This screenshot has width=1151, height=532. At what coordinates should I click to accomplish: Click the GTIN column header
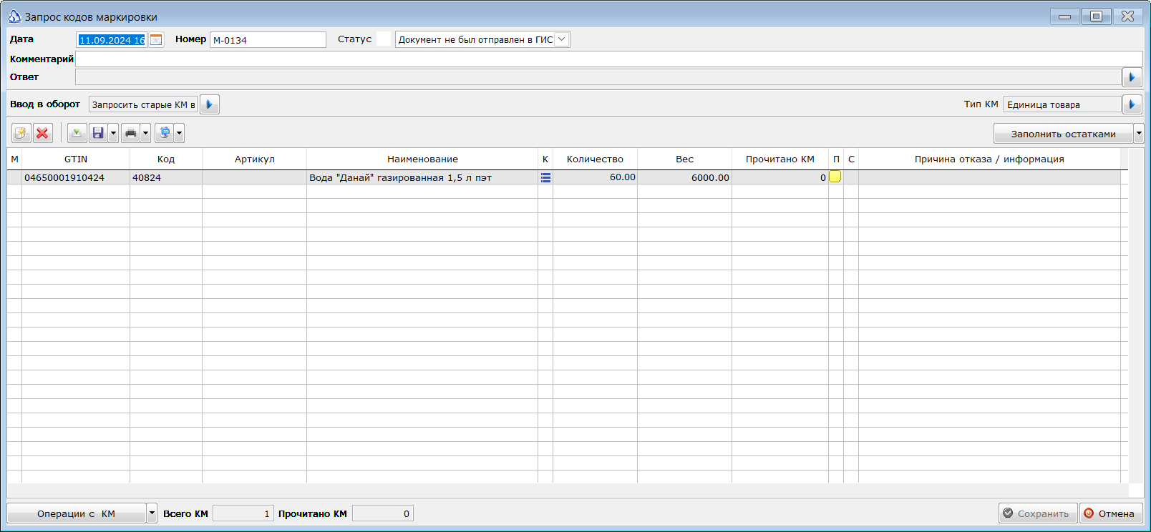coord(76,159)
